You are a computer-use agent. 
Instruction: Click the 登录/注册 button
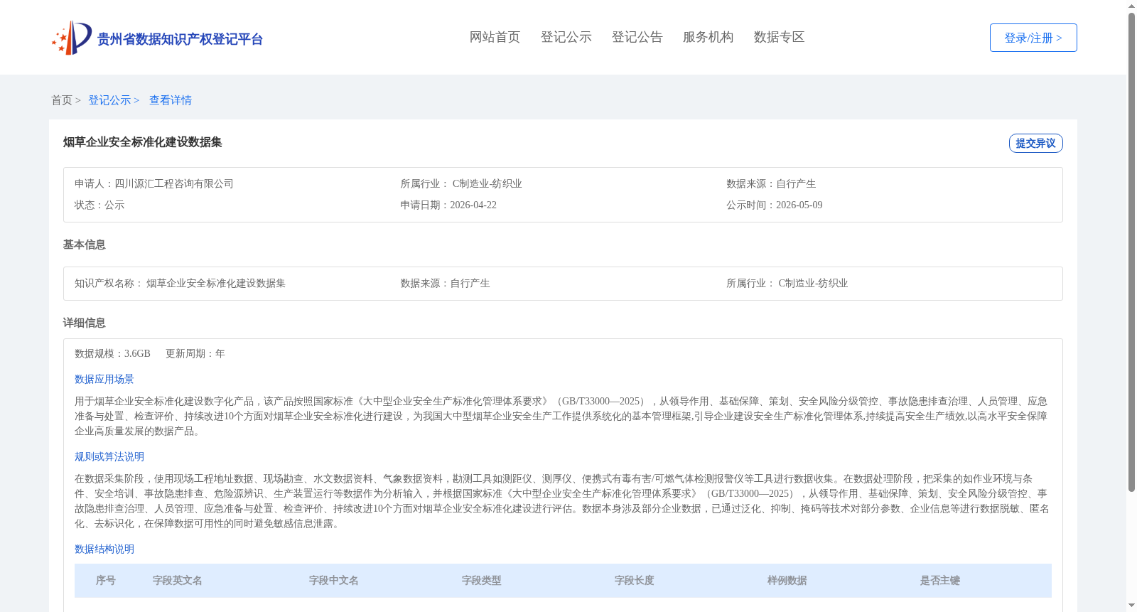point(1033,38)
